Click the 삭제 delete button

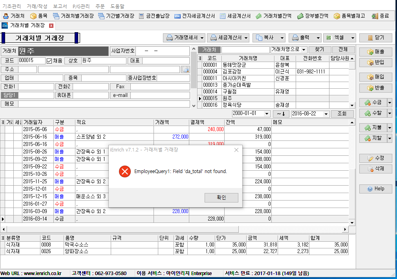click(x=375, y=169)
